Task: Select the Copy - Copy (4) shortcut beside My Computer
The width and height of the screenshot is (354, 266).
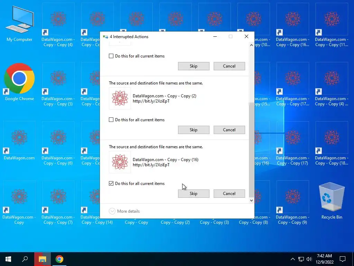Action: 58,25
